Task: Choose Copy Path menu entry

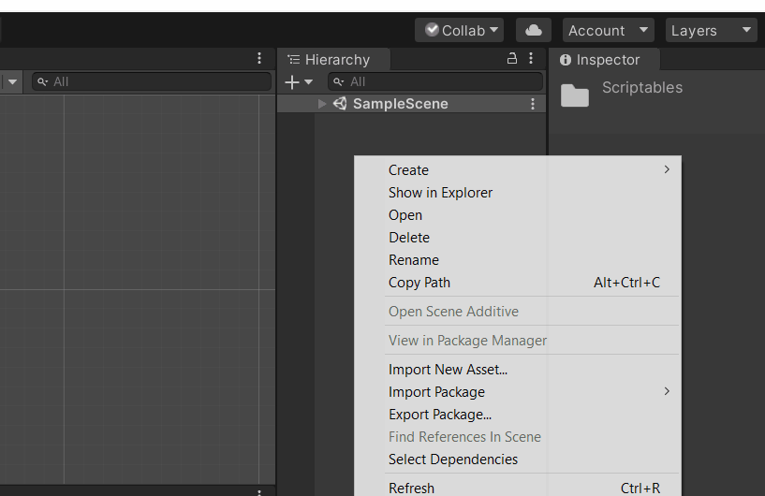Action: pos(518,283)
